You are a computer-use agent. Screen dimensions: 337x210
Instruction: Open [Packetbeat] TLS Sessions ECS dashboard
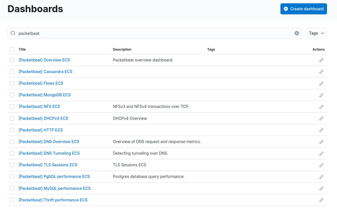tap(48, 165)
